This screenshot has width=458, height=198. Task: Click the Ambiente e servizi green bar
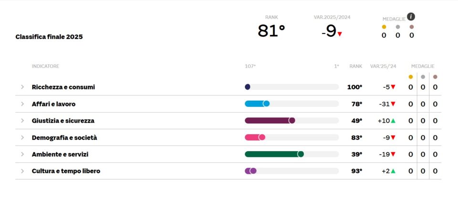[x=272, y=154]
